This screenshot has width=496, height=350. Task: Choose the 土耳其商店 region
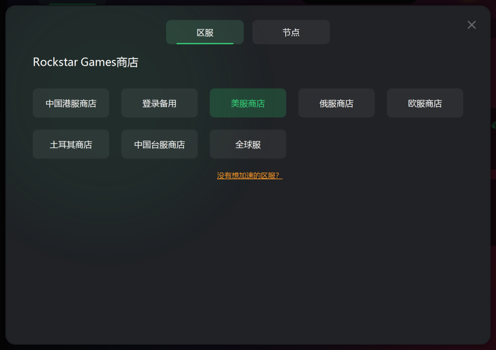coord(71,144)
